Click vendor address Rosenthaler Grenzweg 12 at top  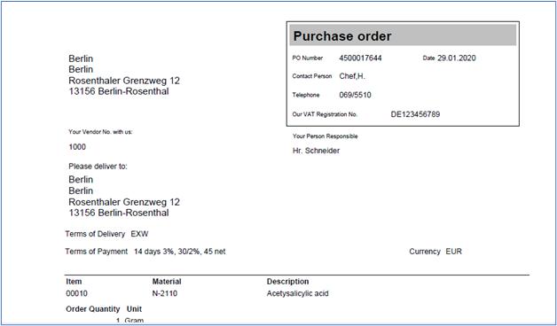point(124,81)
